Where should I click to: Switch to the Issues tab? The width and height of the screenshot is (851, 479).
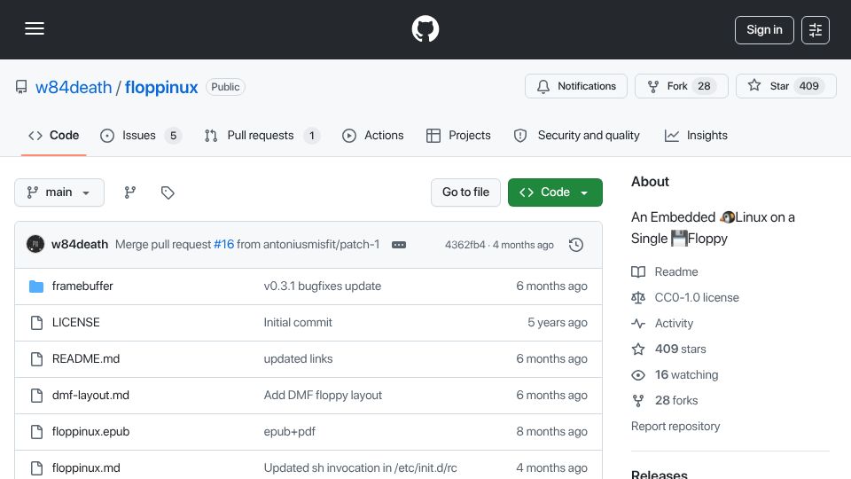[x=141, y=135]
